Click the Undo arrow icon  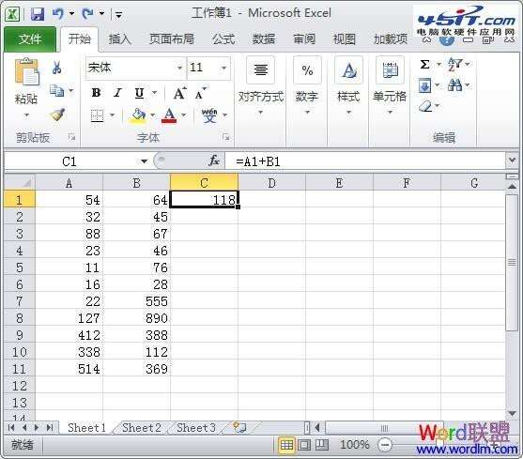pyautogui.click(x=58, y=14)
